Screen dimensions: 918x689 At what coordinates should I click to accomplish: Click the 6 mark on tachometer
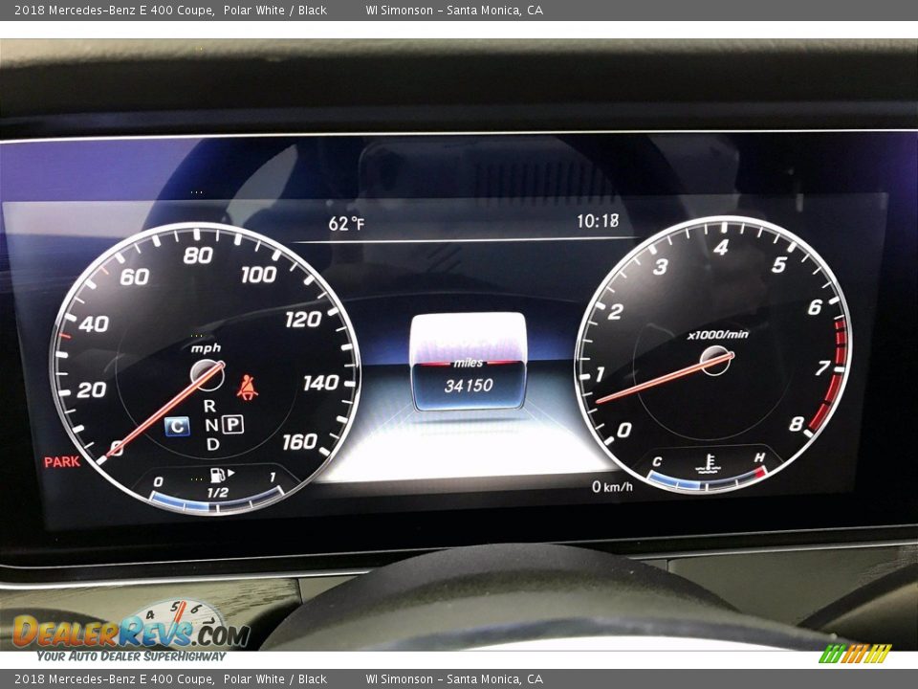point(815,306)
